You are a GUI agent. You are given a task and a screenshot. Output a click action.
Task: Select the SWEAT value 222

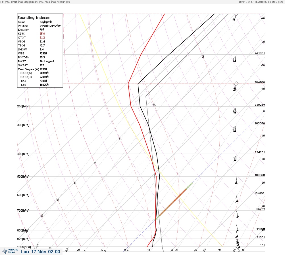tap(42, 65)
